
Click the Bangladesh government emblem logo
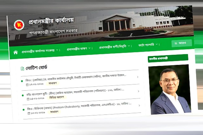[x=19, y=25]
